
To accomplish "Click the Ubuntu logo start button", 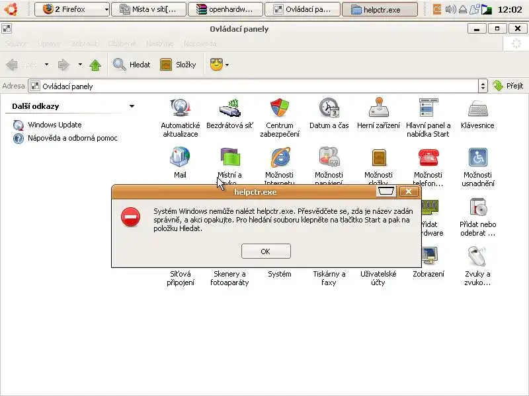I will pyautogui.click(x=11, y=9).
